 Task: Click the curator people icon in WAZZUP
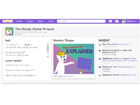[100, 59]
